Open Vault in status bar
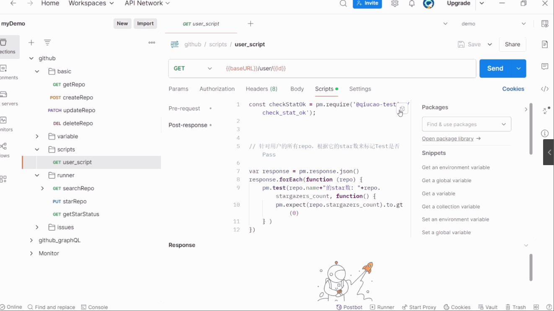Screen dimensions: 554x311 click(x=488, y=307)
